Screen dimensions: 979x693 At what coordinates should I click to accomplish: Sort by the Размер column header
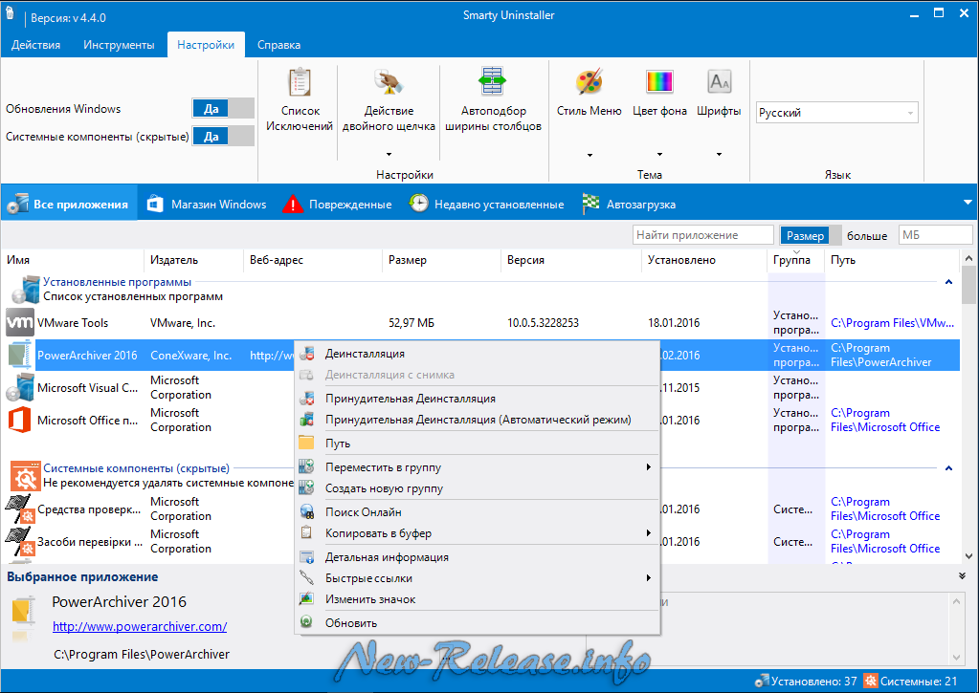click(x=441, y=260)
